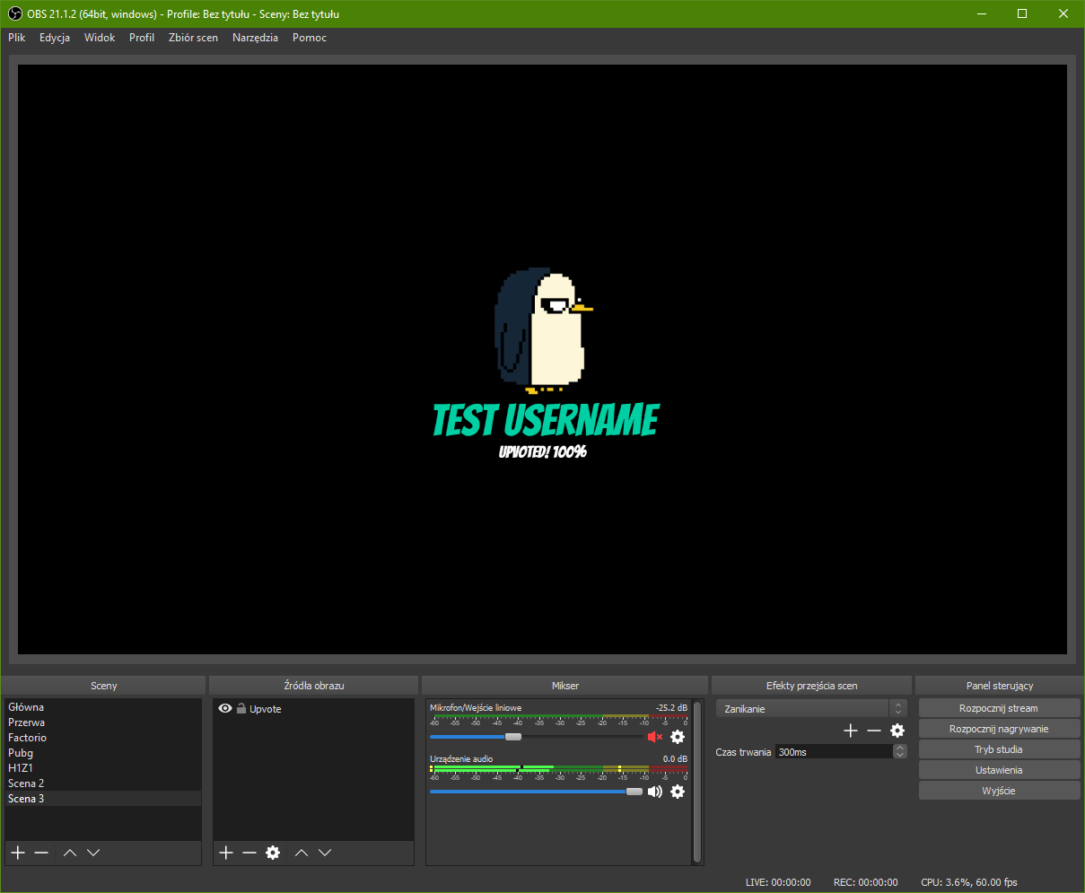Click the penguin preview canvas

click(542, 359)
